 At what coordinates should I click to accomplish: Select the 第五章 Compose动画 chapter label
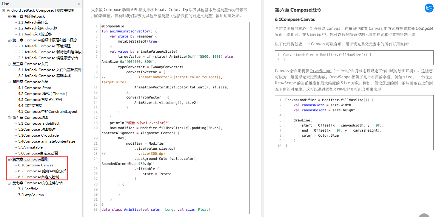30,118
